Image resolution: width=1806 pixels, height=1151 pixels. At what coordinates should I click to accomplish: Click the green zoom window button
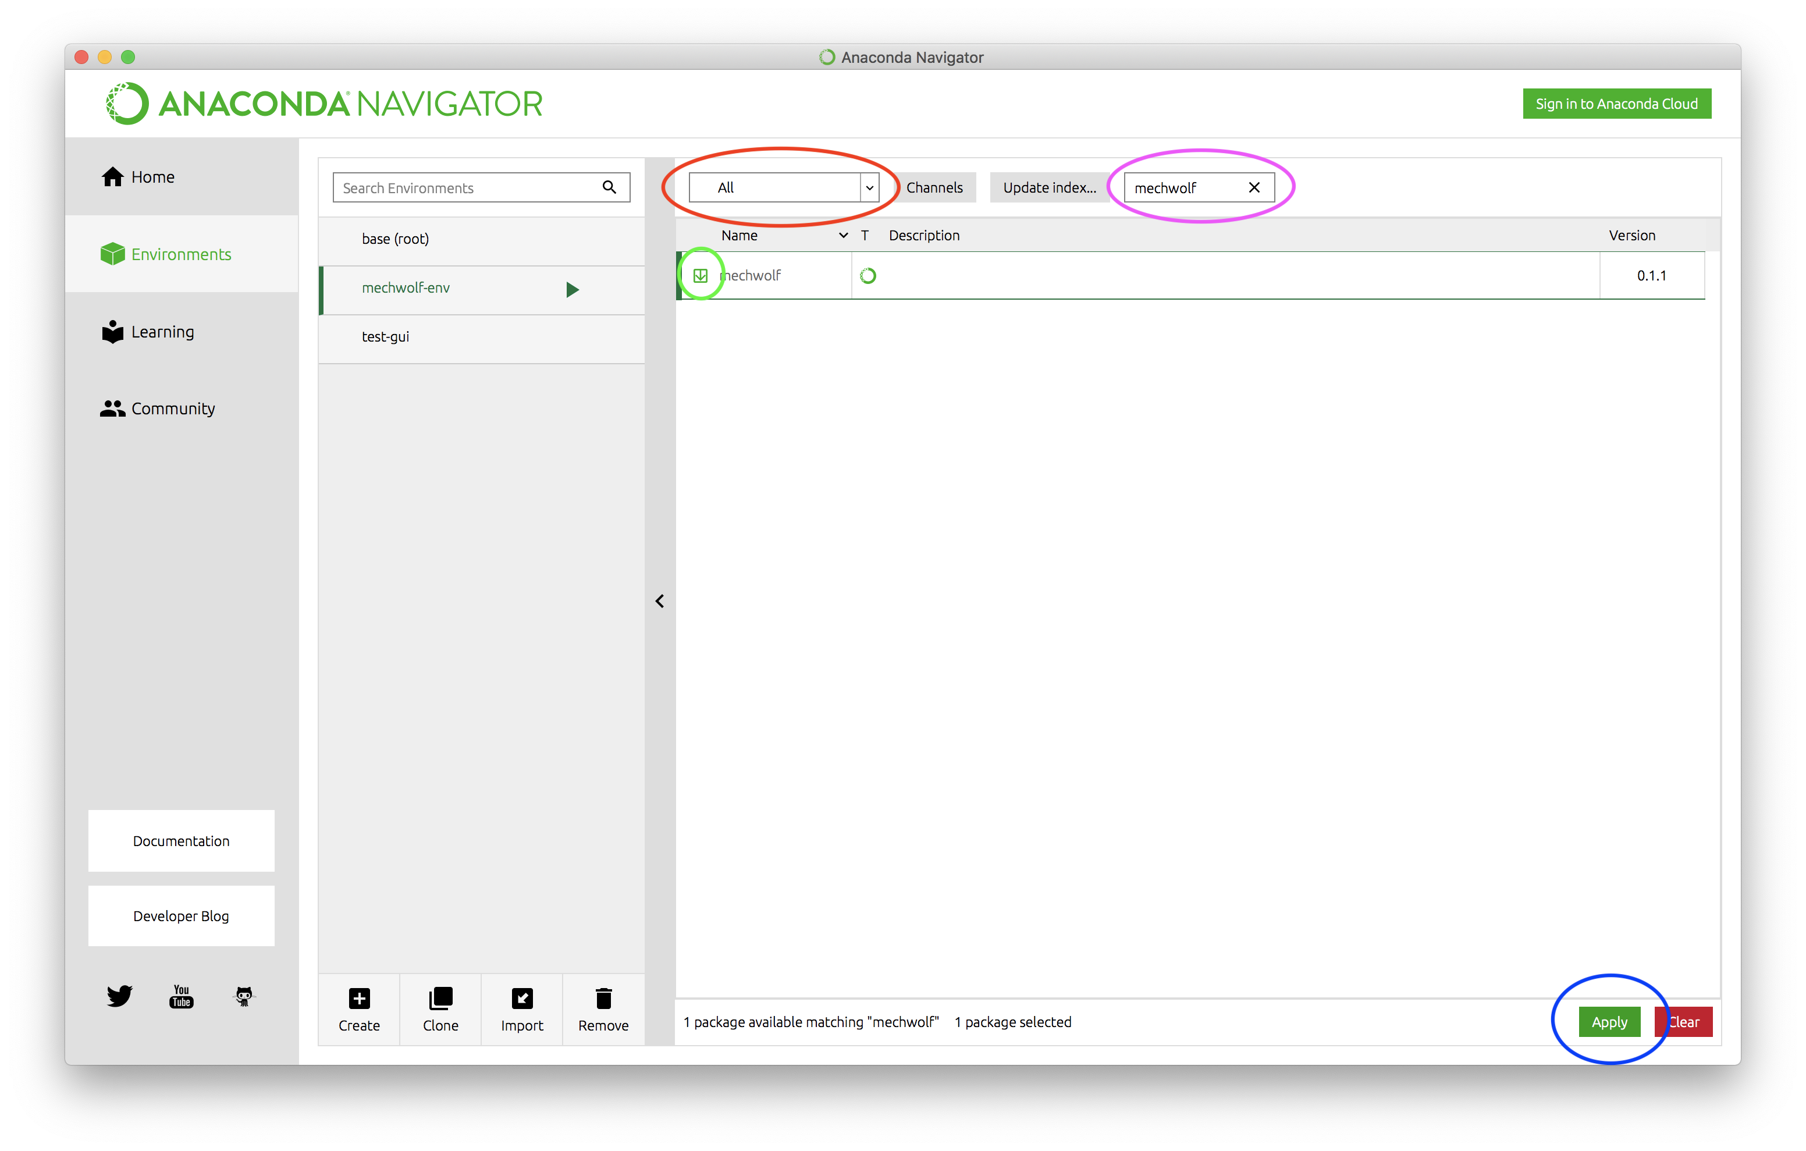tap(128, 57)
